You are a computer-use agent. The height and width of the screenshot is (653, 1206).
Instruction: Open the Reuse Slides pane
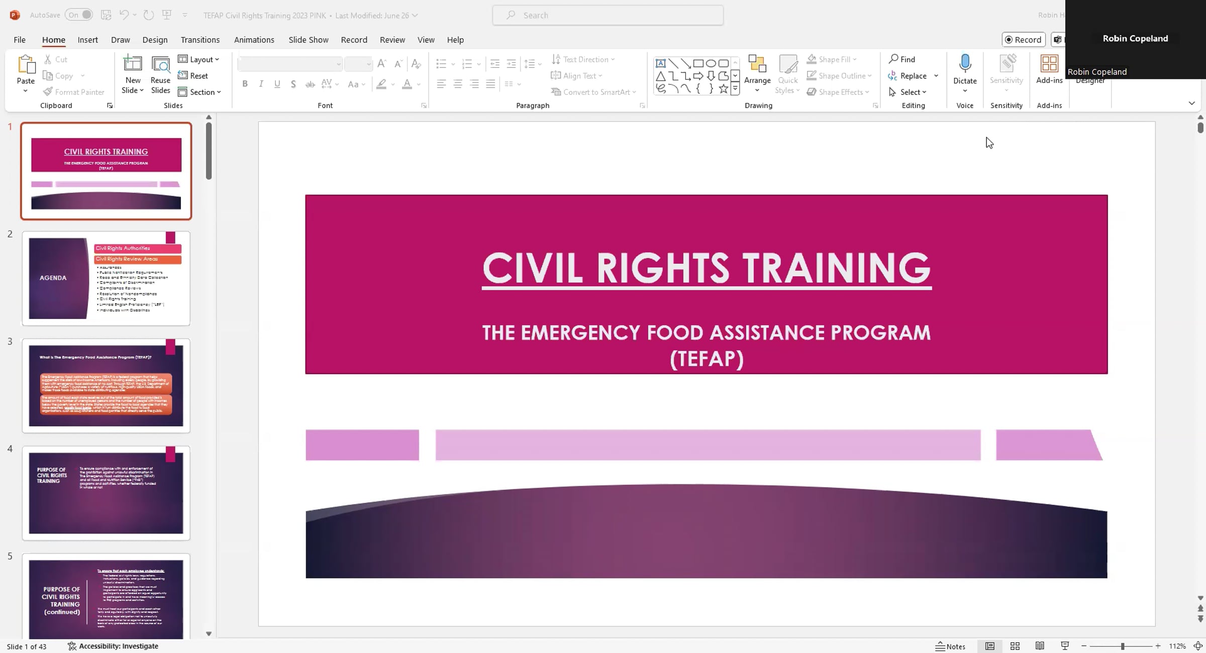[160, 74]
